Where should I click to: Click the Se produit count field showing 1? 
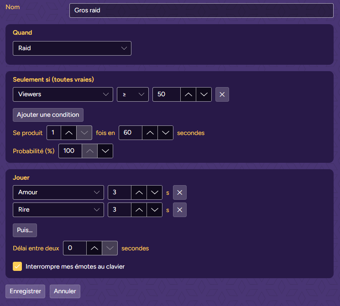click(54, 133)
